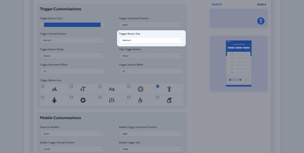Open Trigger Vertical Position dropdown
304x153 pixels.
tap(72, 40)
